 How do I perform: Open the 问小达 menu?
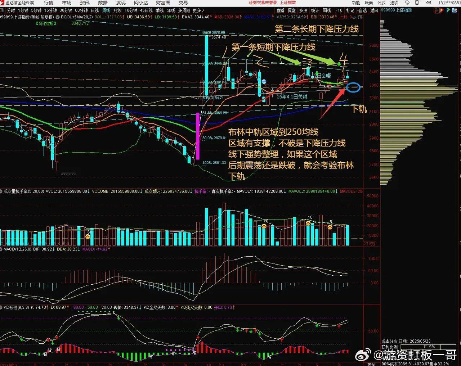141,3
